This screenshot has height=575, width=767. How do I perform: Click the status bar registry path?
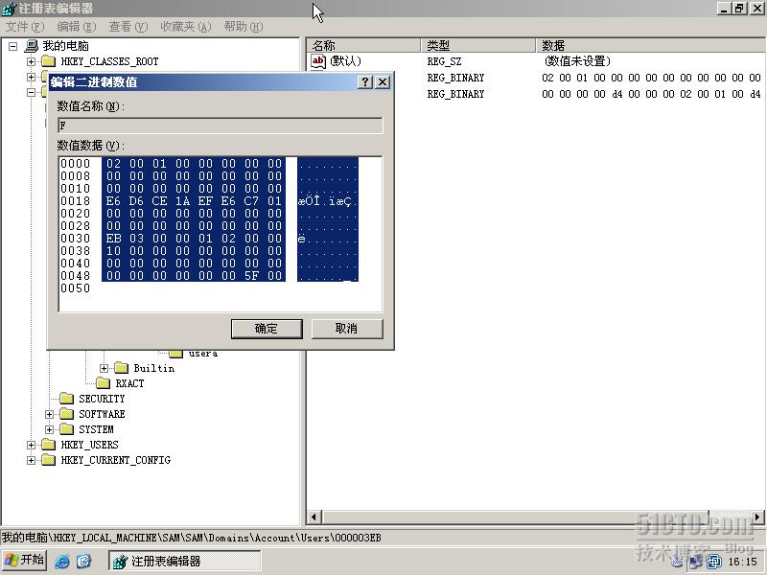(191, 538)
